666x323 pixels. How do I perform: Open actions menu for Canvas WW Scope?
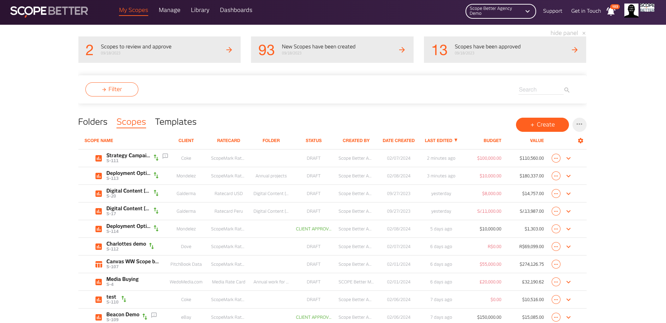coord(556,264)
